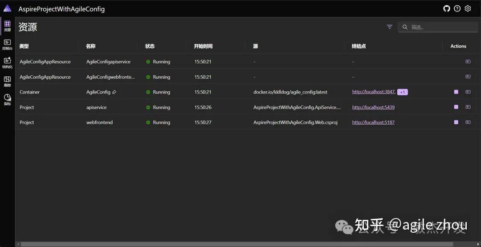The height and width of the screenshot is (247, 481).
Task: Open the settings gear icon
Action: [x=468, y=8]
